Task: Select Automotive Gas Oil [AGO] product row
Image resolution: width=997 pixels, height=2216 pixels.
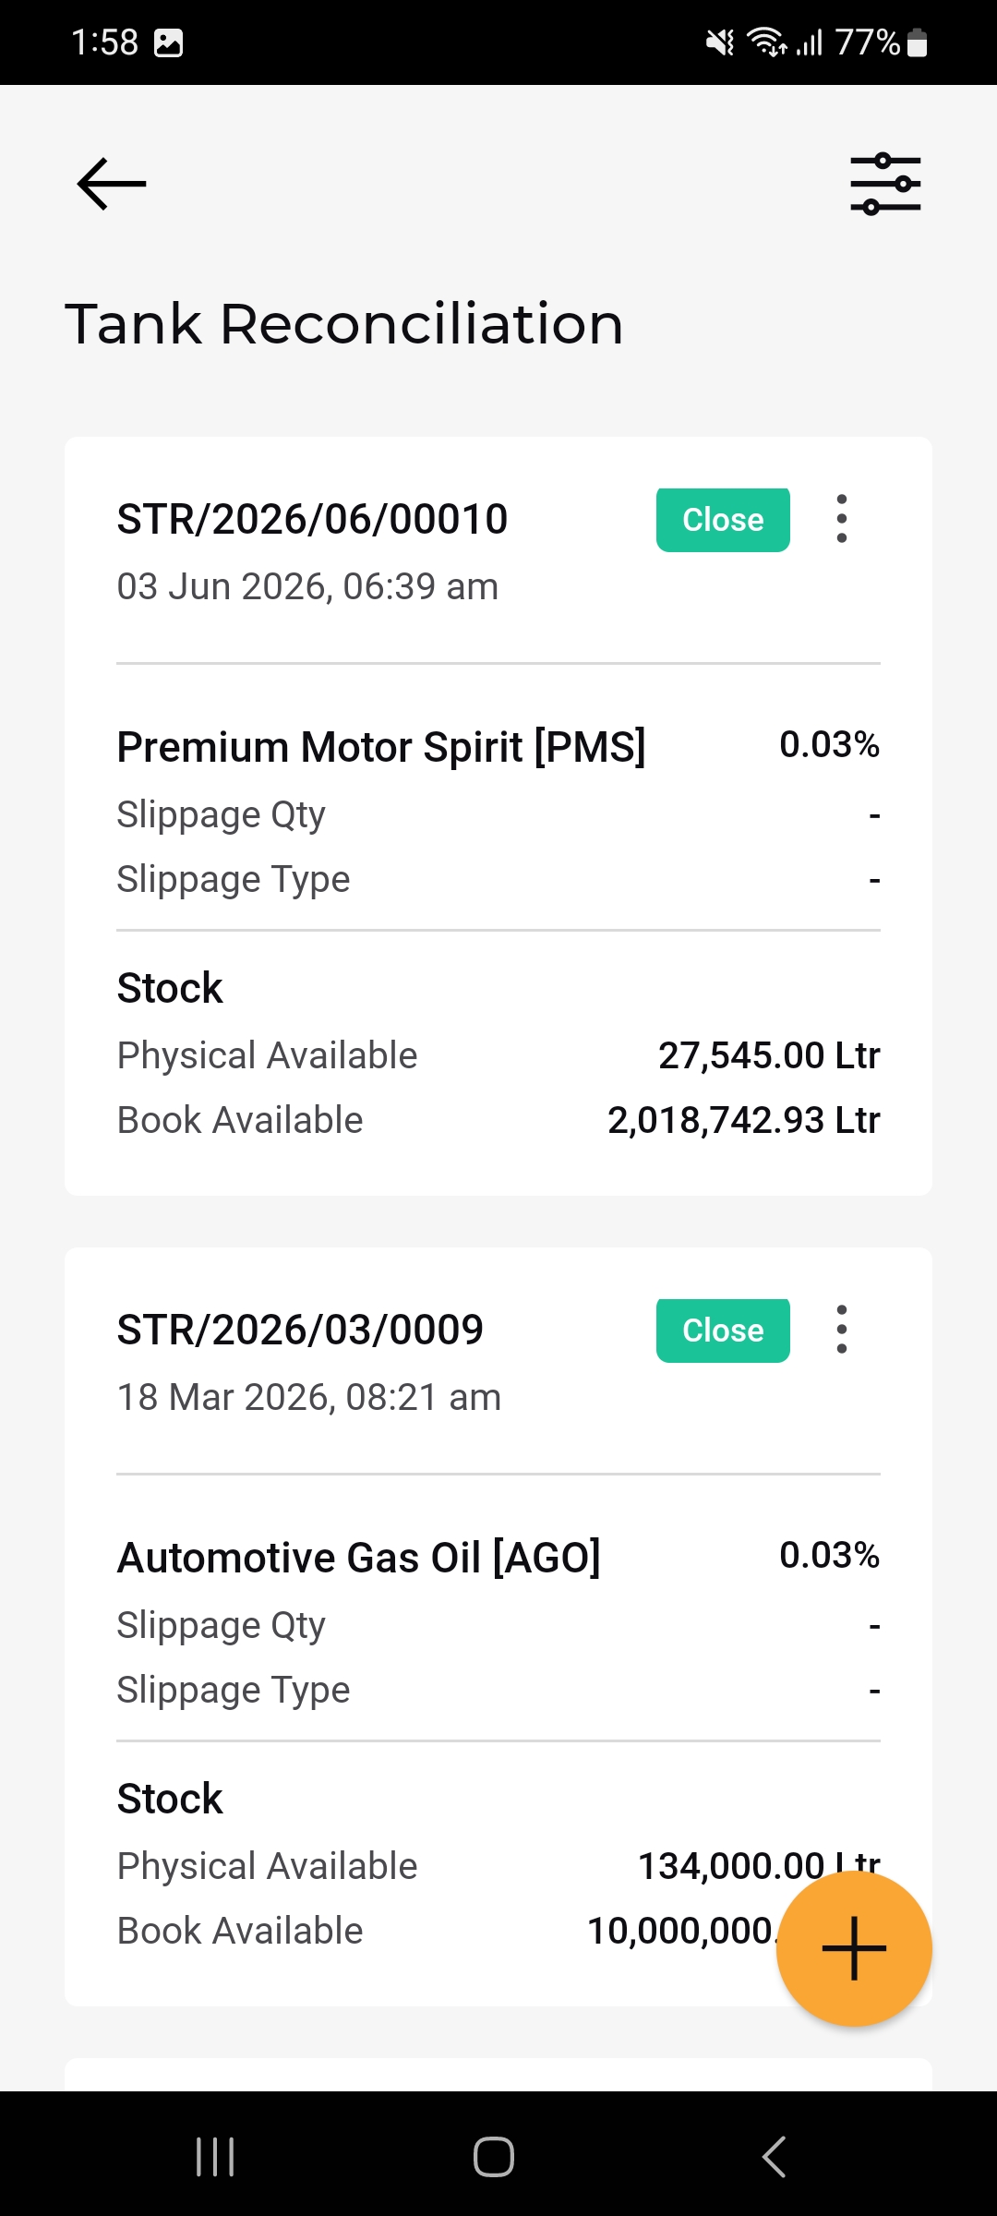Action: coord(498,1557)
